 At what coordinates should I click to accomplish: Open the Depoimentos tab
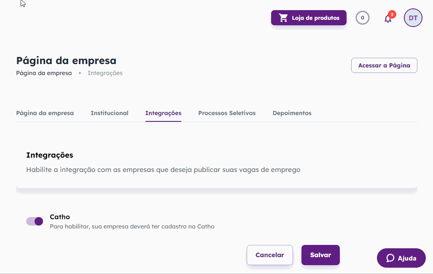point(292,113)
